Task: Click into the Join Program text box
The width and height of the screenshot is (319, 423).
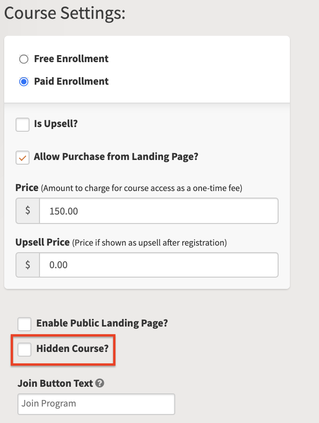Action: coord(96,404)
